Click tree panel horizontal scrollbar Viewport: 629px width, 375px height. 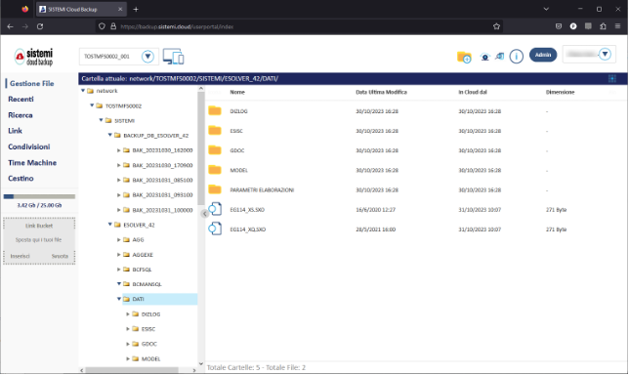pos(132,370)
